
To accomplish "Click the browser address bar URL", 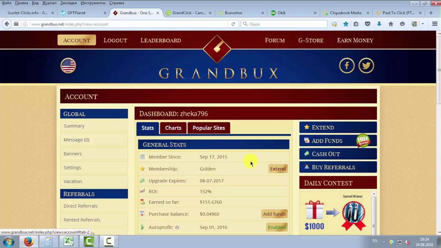I will [x=69, y=24].
